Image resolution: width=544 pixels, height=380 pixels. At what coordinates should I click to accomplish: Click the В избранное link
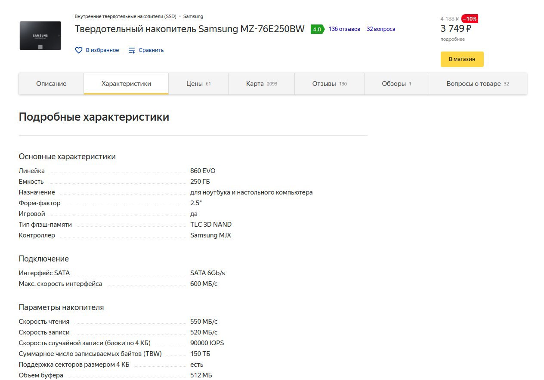tap(102, 50)
